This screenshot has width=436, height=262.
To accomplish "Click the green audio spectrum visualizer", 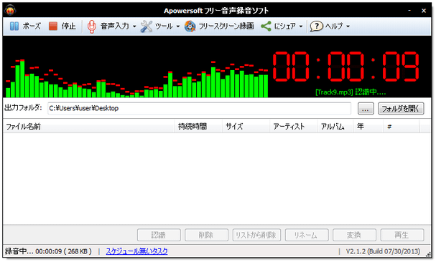I will point(136,78).
